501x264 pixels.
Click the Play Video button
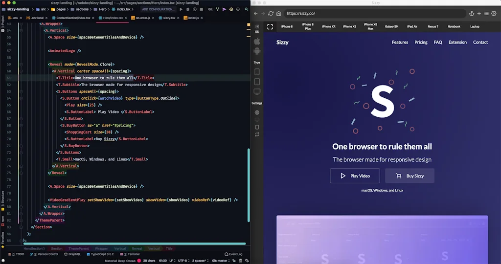pos(355,176)
